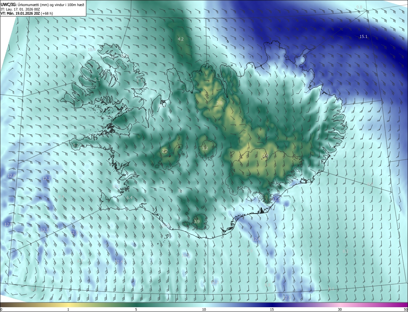Click the title line 'UWC/IG: Úrkomumætti (mm) og vindur'
408x312 pixels.
click(x=42, y=4)
